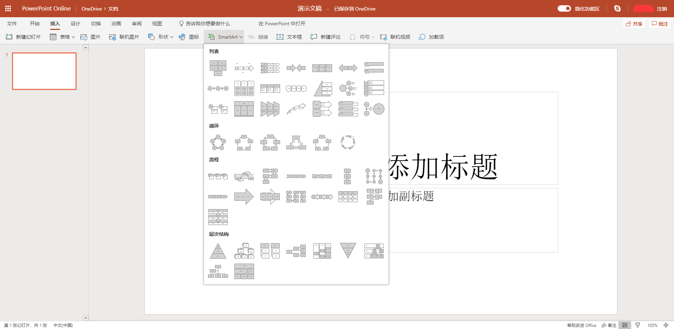Select slide 1 thumbnail
Viewport: 674px width, 329px height.
coord(44,71)
